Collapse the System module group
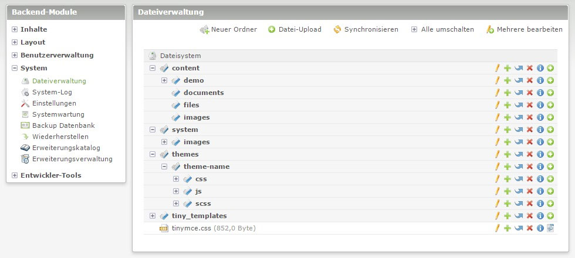This screenshot has height=258, width=575. pyautogui.click(x=15, y=68)
